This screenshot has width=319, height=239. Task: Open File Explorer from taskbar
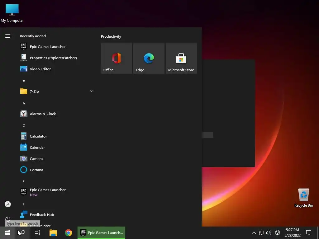coord(53,233)
